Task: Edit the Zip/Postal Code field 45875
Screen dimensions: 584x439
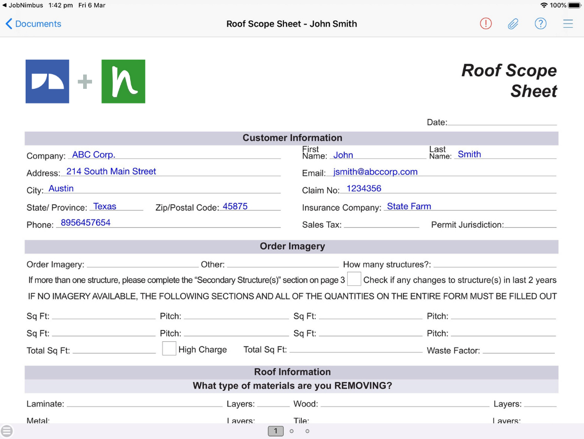Action: point(250,206)
